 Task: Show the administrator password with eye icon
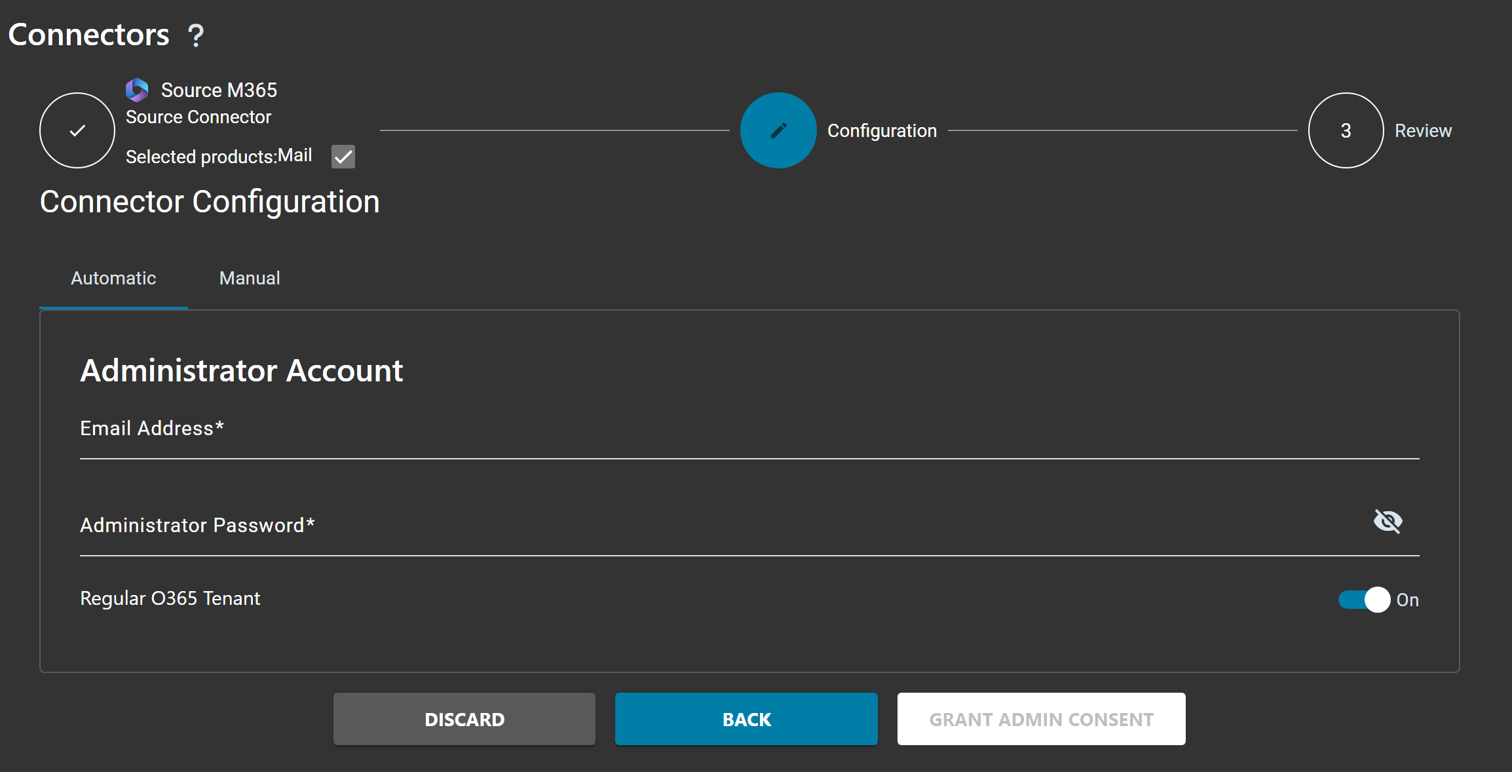click(x=1388, y=522)
